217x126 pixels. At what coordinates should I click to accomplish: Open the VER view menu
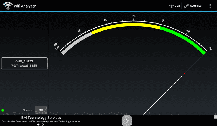(174, 6)
